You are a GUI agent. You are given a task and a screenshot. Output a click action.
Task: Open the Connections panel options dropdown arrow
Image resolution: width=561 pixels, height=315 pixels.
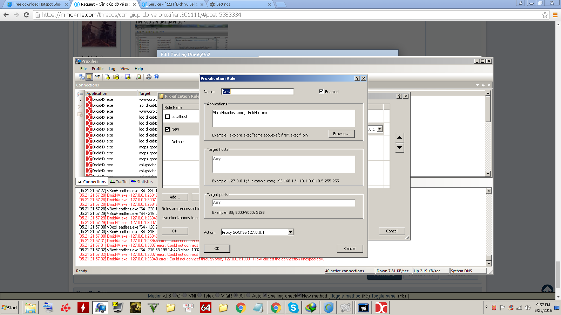[x=477, y=85]
